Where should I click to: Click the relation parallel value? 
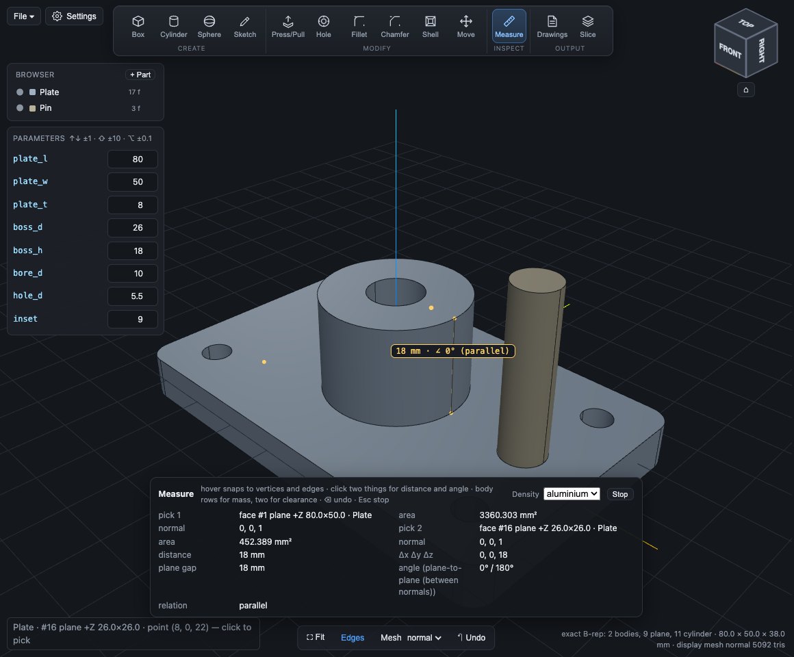click(253, 606)
